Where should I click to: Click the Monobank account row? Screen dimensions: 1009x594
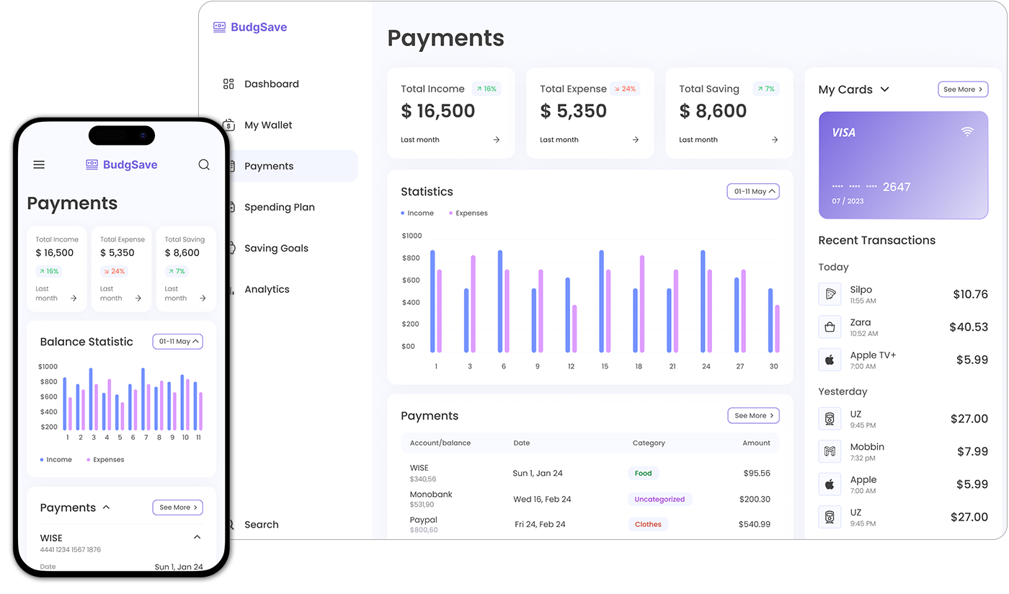tap(590, 499)
